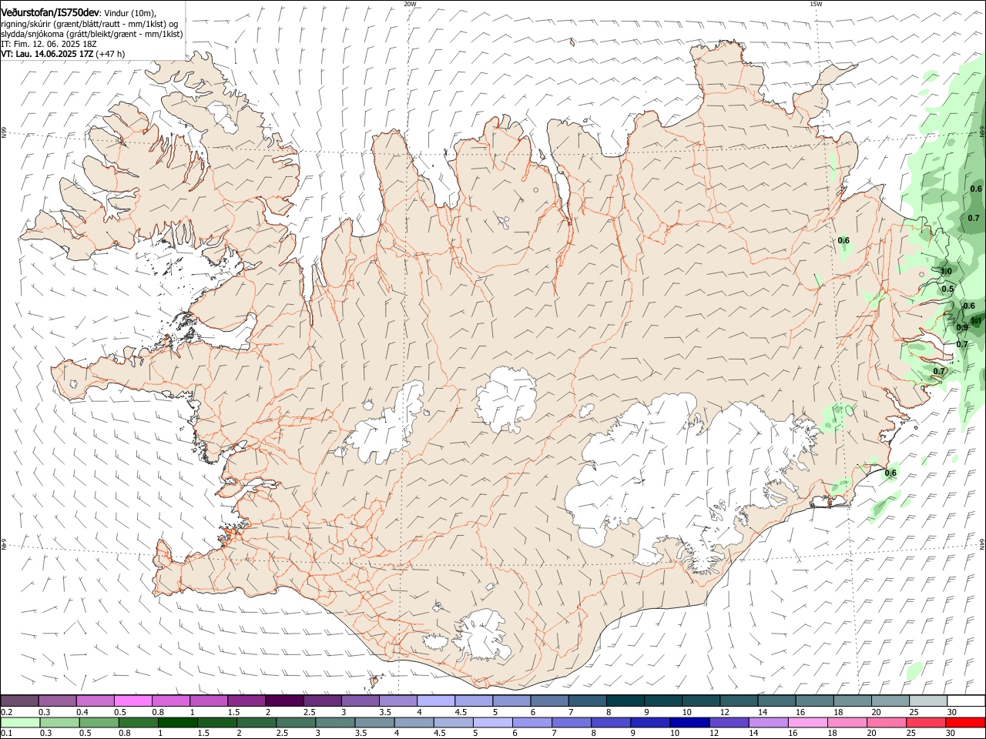Click the 1.1 precipitation value on the map
Viewport: 986px width, 739px height.
976,320
